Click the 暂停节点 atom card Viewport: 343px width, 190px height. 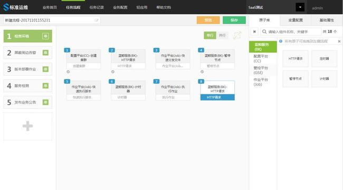coord(296,79)
